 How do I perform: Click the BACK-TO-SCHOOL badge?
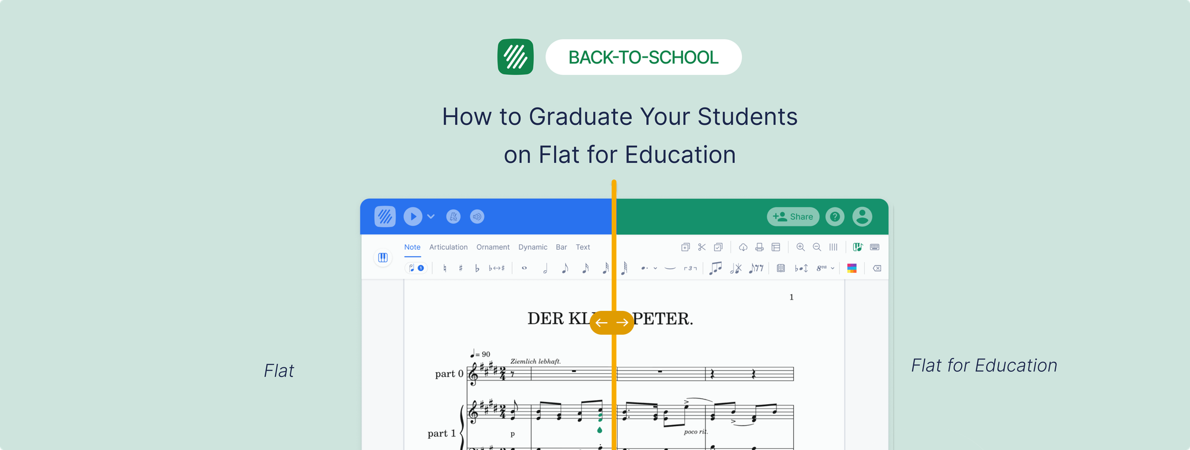643,57
